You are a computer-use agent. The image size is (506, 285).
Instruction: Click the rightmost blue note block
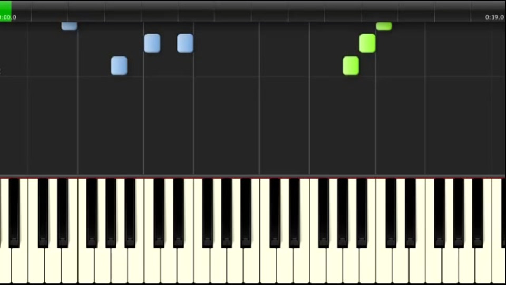pos(185,43)
